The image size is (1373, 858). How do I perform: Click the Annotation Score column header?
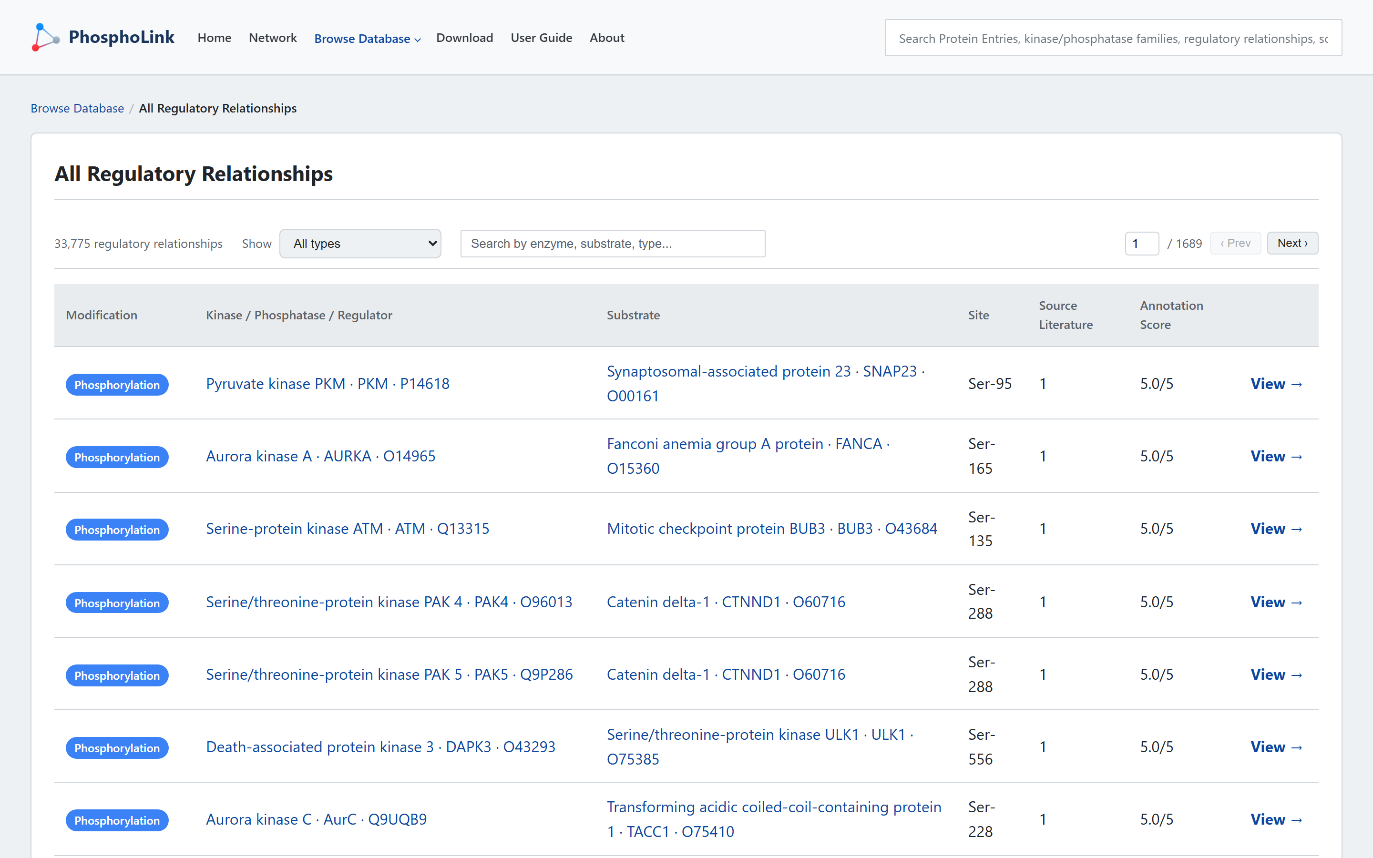click(x=1171, y=315)
